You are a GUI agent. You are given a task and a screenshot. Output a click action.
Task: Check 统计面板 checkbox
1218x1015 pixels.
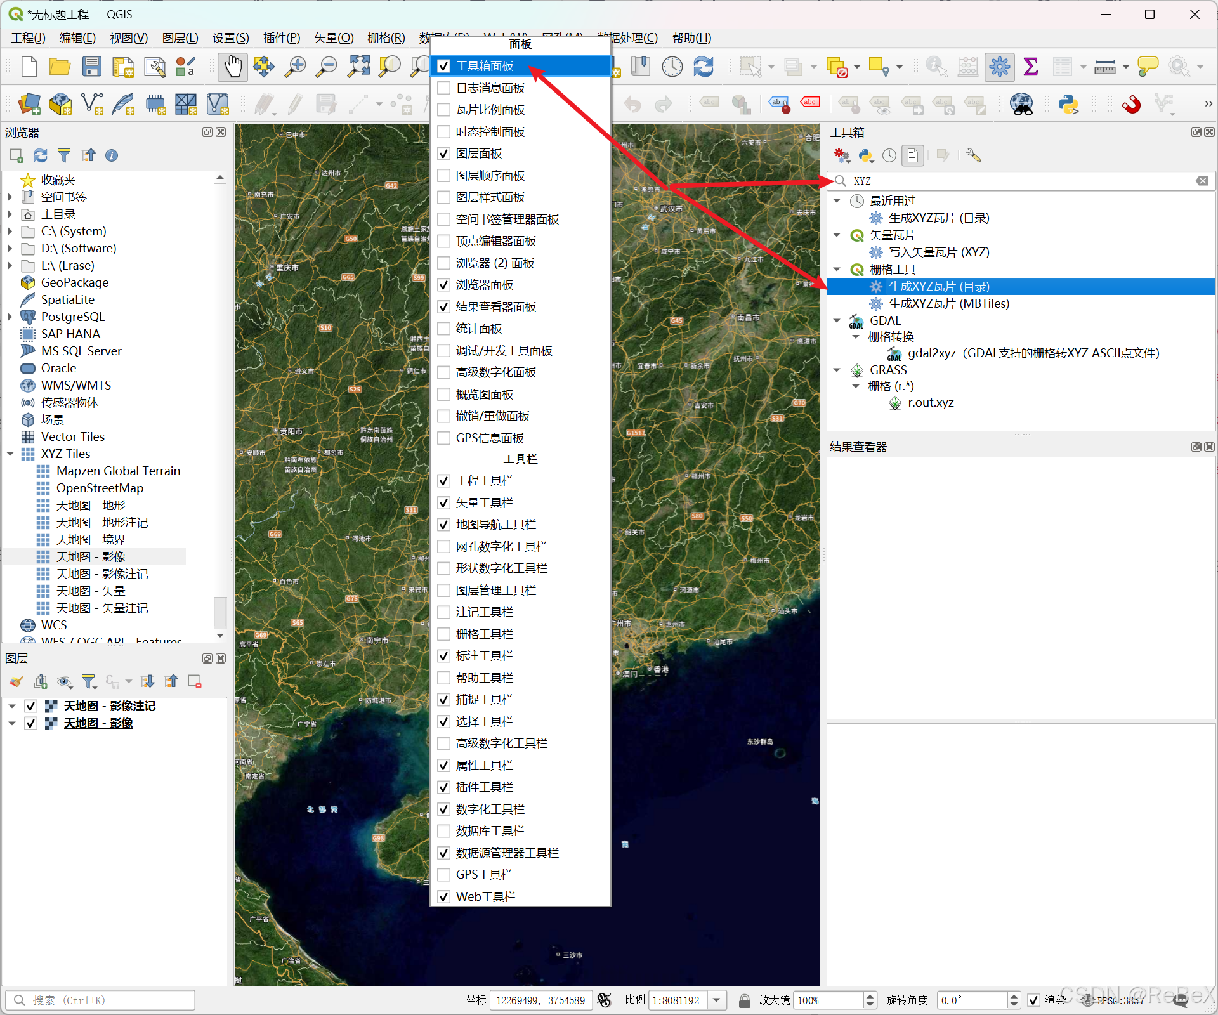[444, 329]
